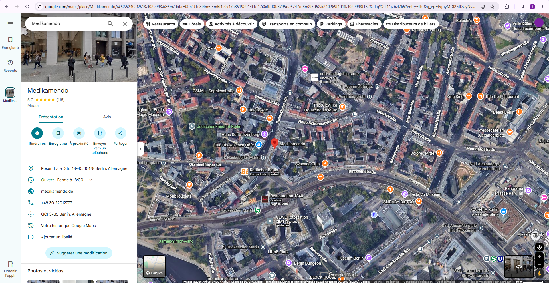Select the Die Hackeschen Höfe marker
Viewport: 549px width, 283px height.
click(x=259, y=145)
